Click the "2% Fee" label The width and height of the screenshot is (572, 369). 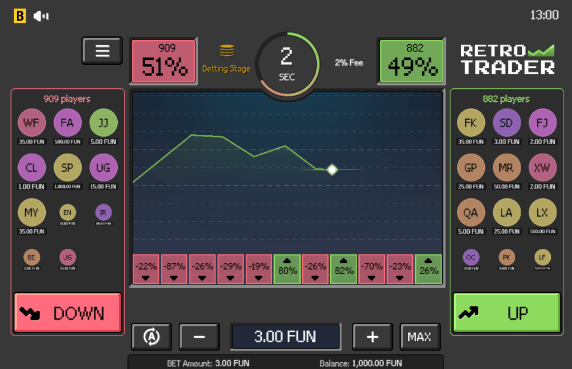point(349,63)
